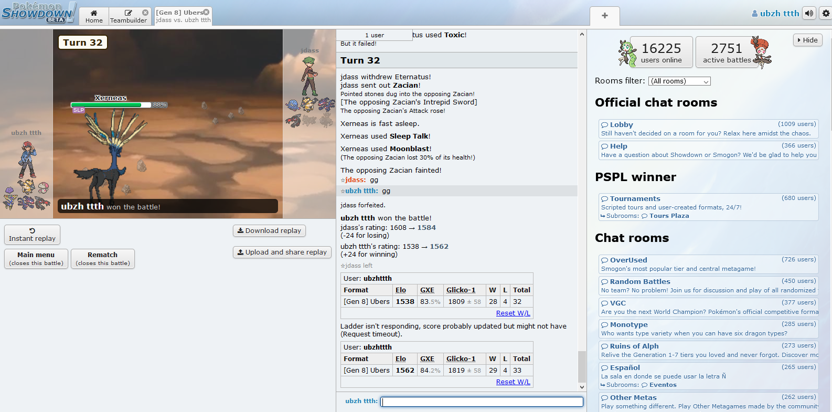Click the Xerneas HP bar

[x=111, y=105]
